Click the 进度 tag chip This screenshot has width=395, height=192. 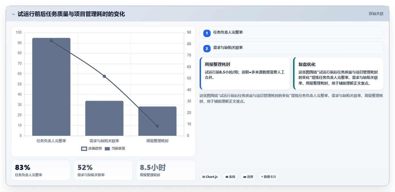248,177
